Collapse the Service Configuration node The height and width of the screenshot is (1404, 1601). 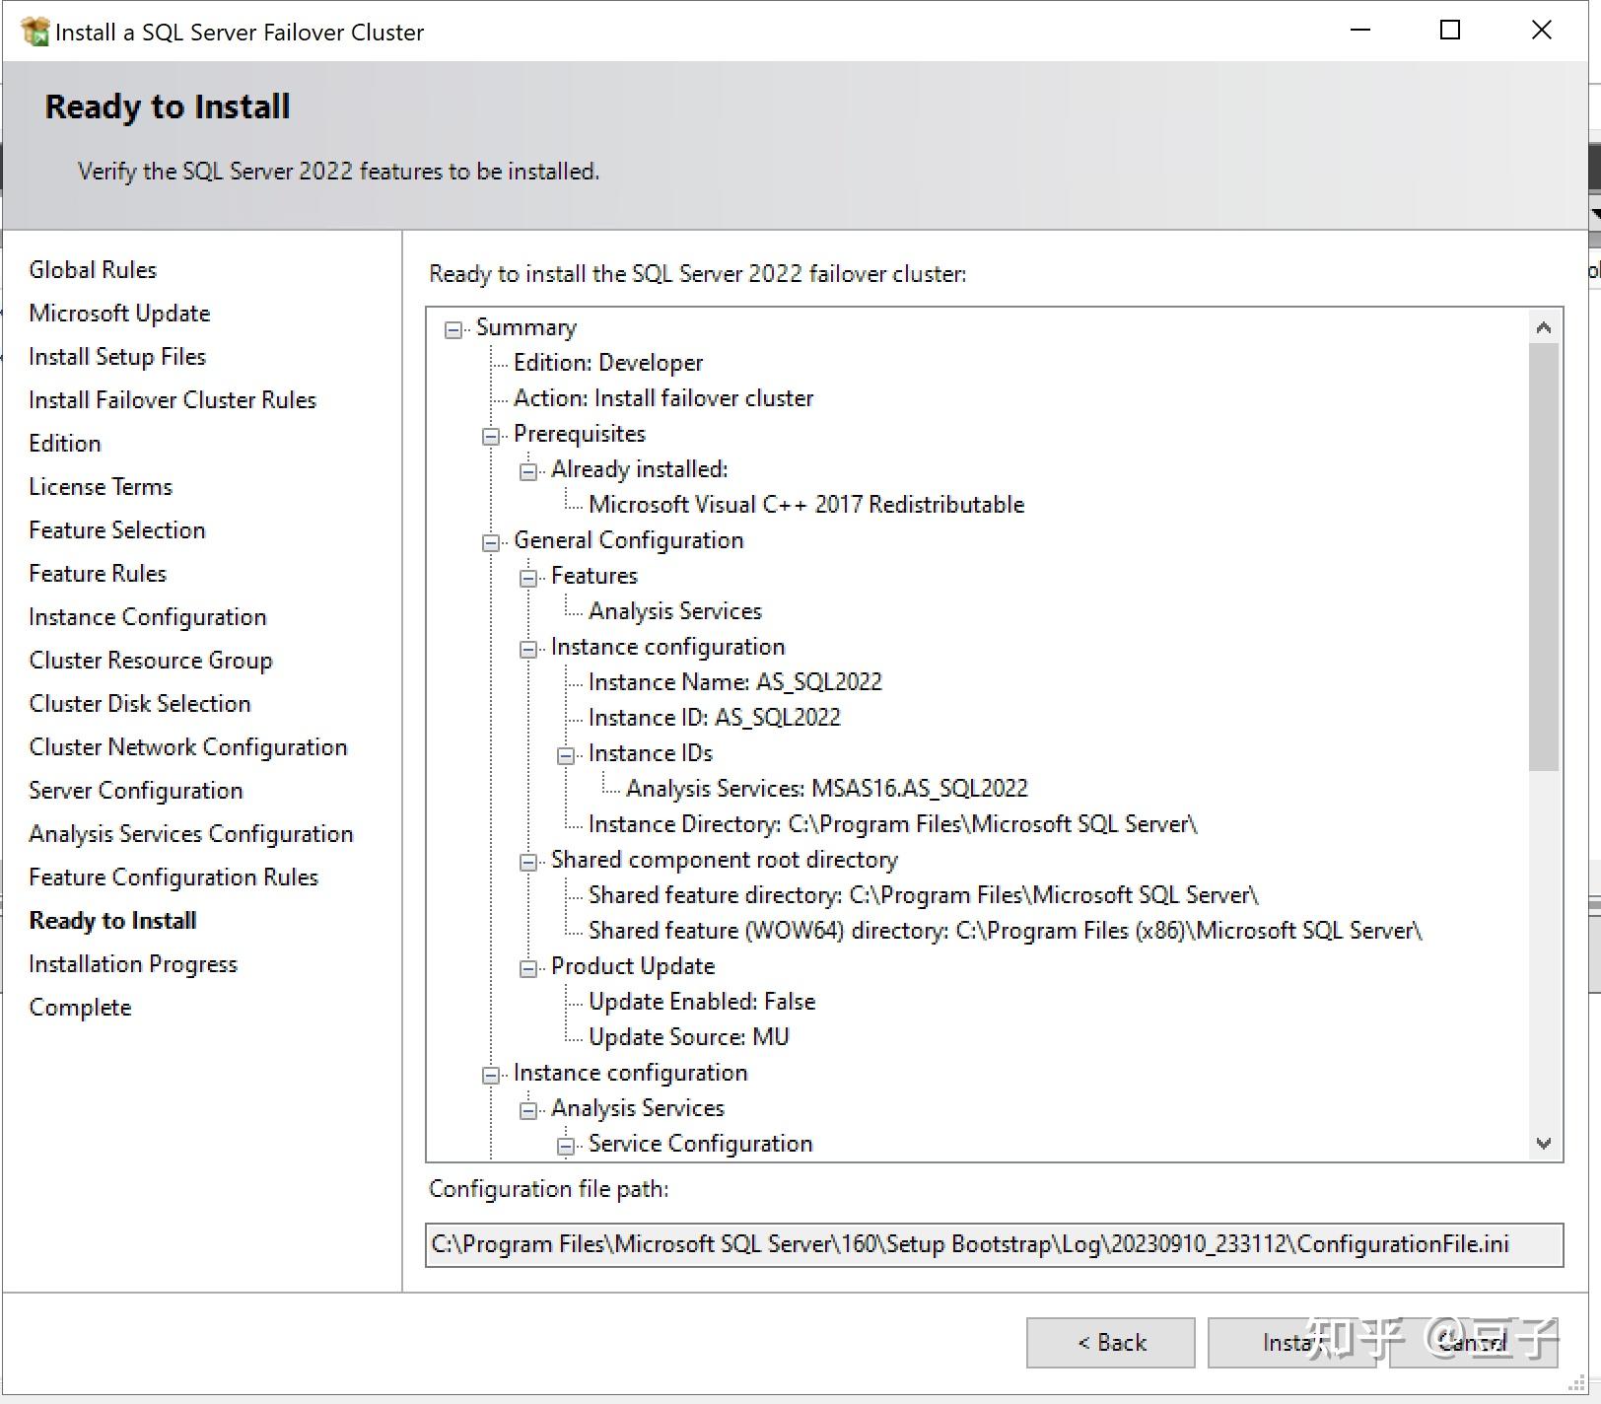[566, 1146]
